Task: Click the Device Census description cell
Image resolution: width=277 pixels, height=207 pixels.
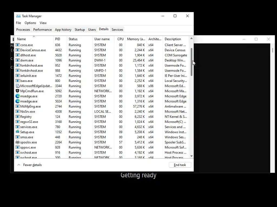Action: point(175,50)
